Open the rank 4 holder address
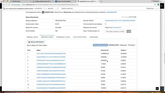Screen dimensions: 165x93 pos(51,64)
